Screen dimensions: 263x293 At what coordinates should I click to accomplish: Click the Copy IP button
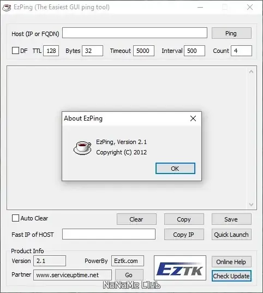184,234
